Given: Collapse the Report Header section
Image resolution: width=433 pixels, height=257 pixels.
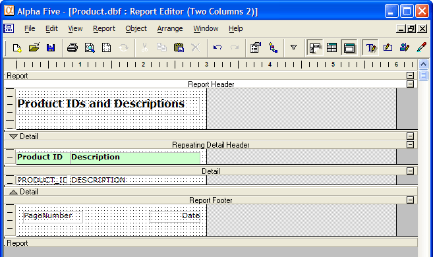Looking at the screenshot, I should click(x=411, y=84).
